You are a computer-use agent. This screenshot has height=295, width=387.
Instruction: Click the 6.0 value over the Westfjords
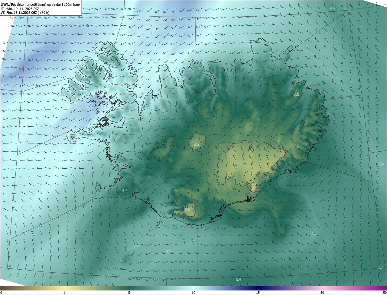(x=93, y=75)
